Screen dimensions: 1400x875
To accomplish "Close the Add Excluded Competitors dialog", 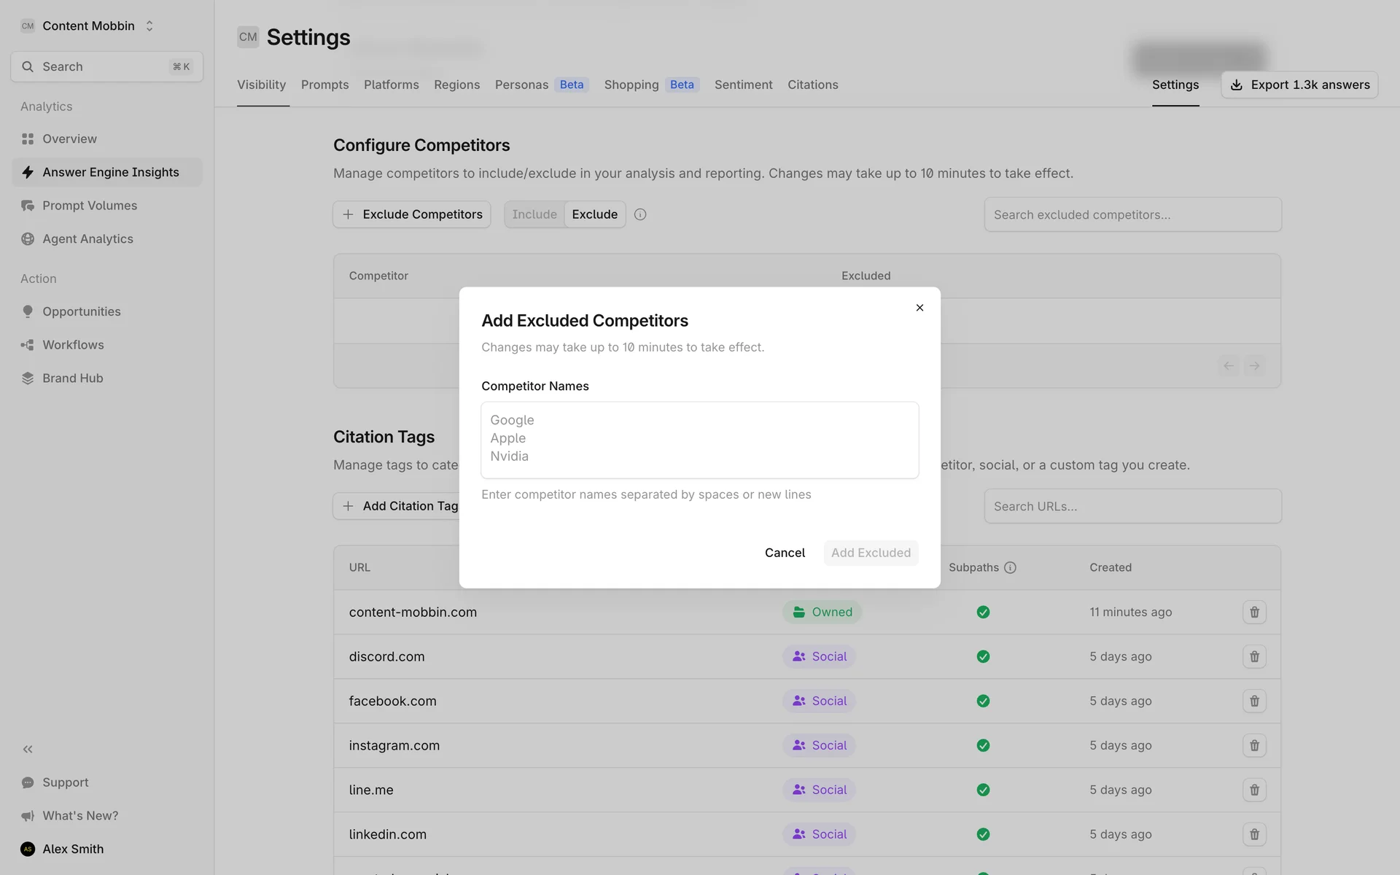I will point(919,308).
